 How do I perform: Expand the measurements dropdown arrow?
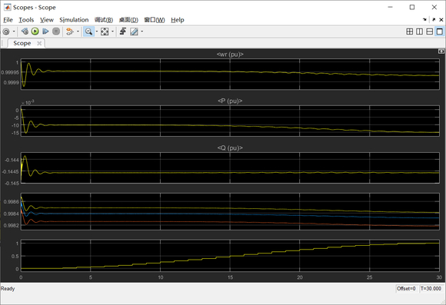142,31
